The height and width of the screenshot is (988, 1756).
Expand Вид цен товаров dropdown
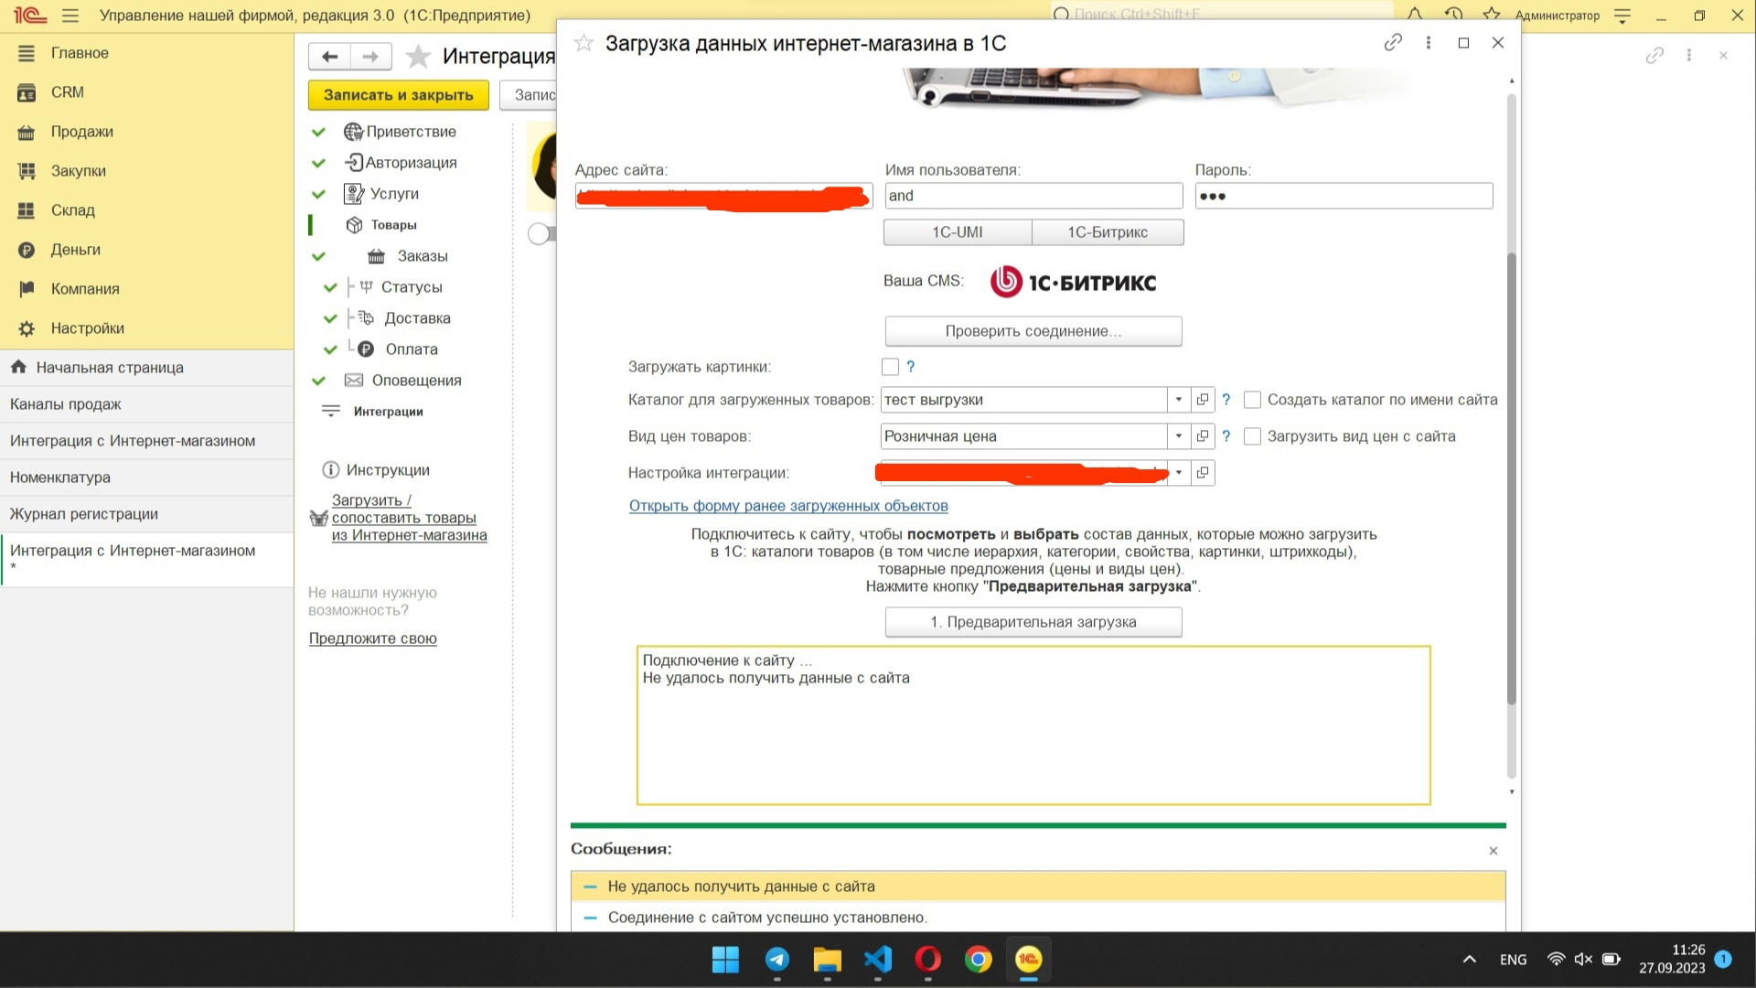[x=1179, y=436]
